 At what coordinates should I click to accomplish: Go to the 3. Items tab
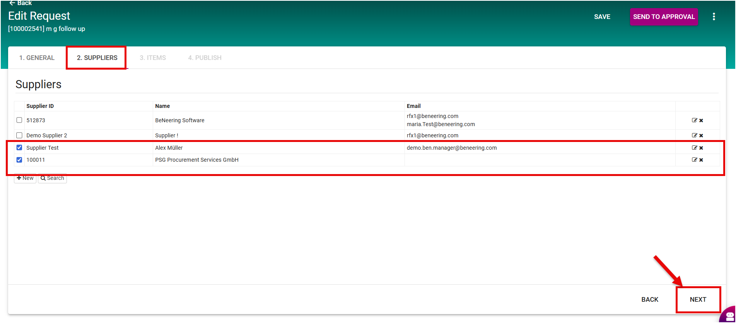click(x=153, y=58)
